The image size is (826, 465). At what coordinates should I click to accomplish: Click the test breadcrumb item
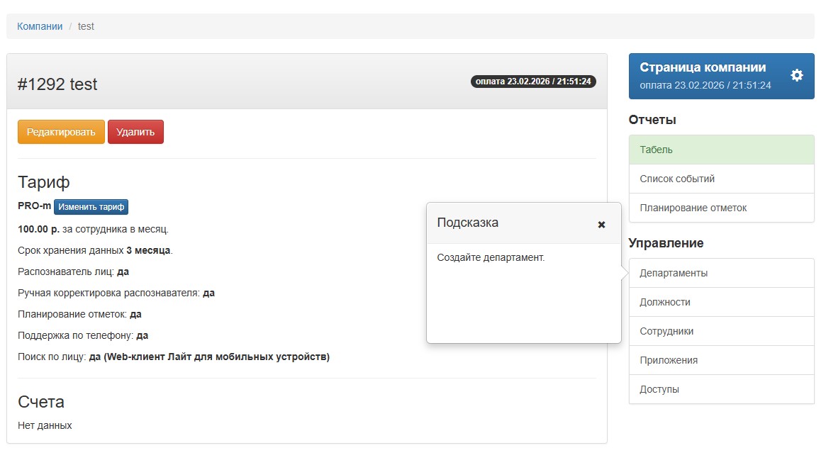coord(86,26)
